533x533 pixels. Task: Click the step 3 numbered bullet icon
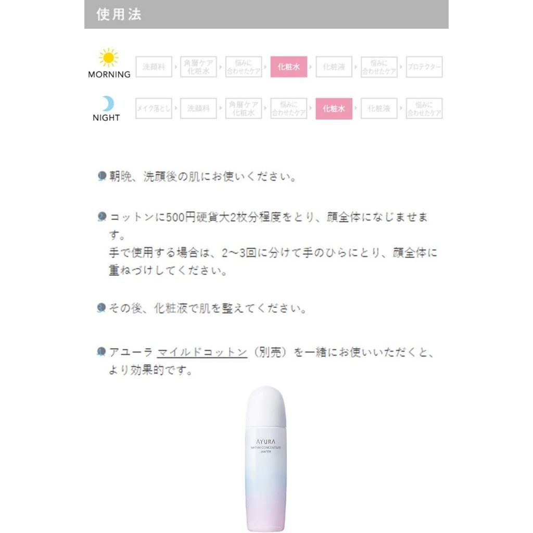pos(101,308)
